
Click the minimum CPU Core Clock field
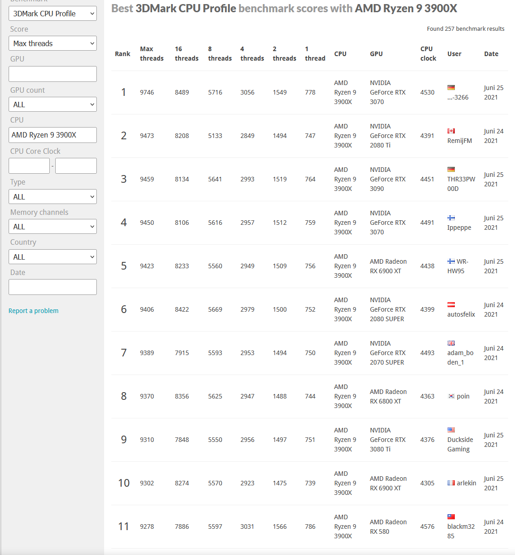(x=29, y=166)
